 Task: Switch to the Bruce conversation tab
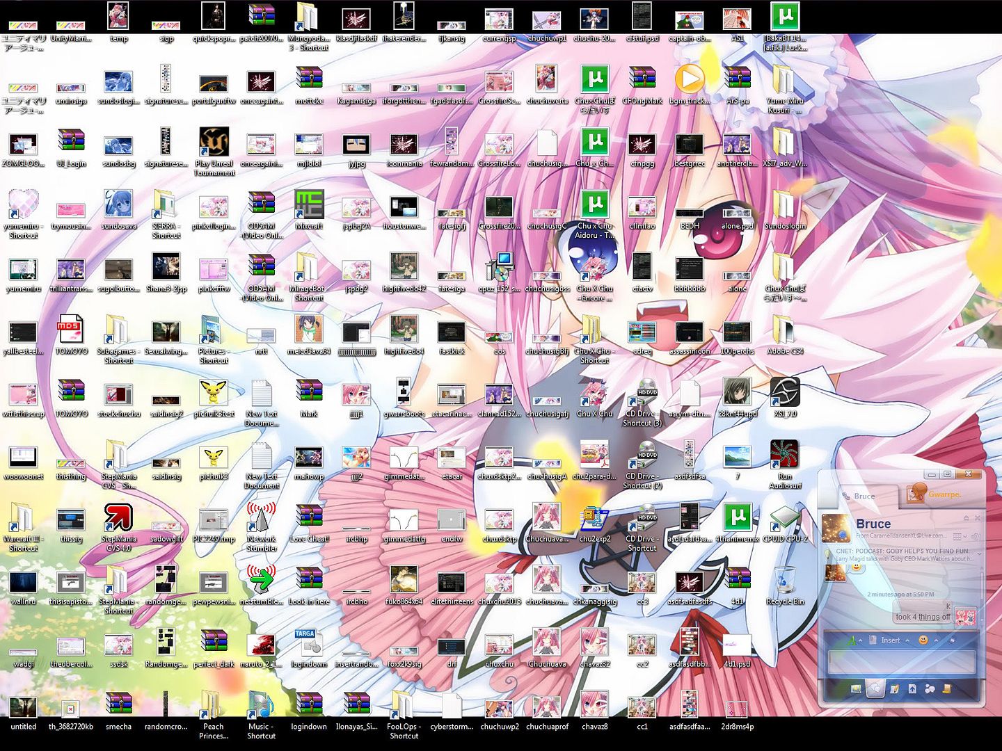(868, 496)
